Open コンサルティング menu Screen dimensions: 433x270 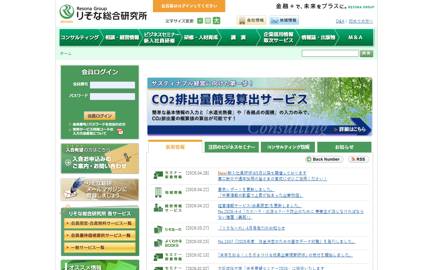pyautogui.click(x=79, y=37)
